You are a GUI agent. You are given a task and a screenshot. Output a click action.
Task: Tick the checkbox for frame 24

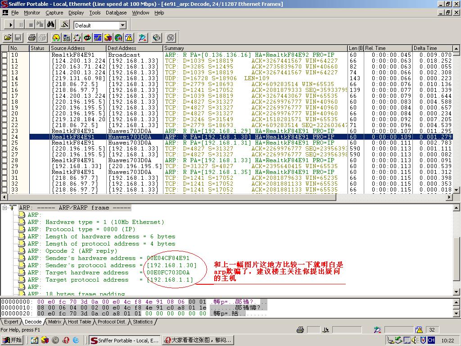pyautogui.click(x=5, y=137)
